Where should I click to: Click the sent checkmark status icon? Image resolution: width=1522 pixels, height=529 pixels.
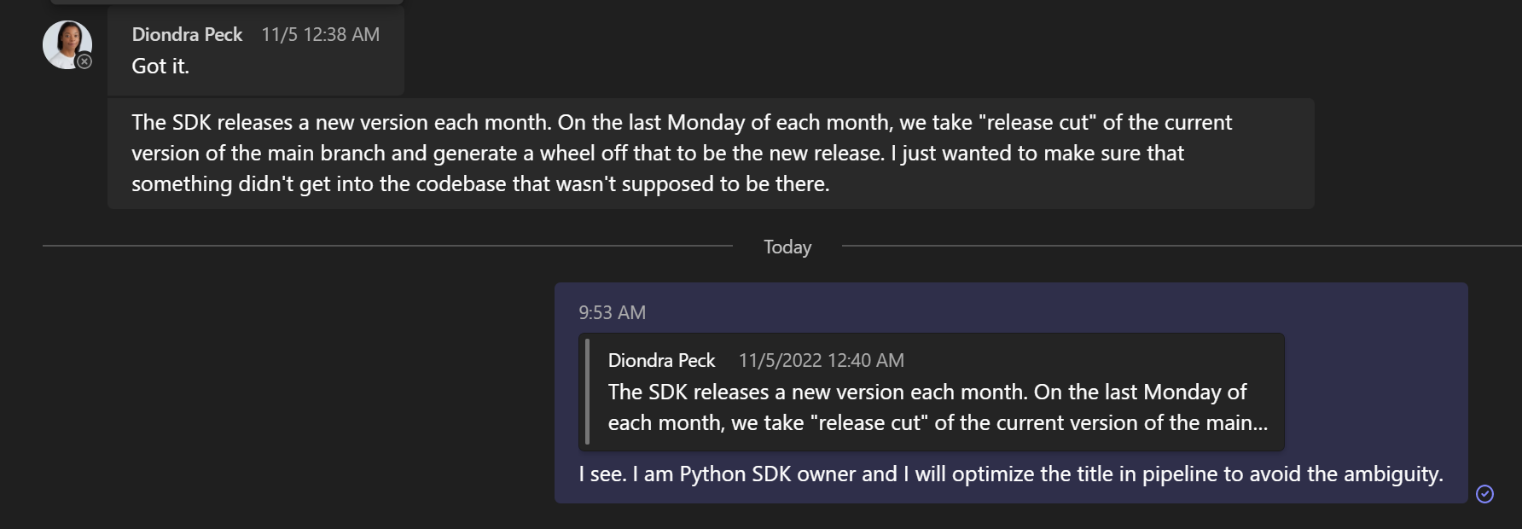(x=1484, y=494)
